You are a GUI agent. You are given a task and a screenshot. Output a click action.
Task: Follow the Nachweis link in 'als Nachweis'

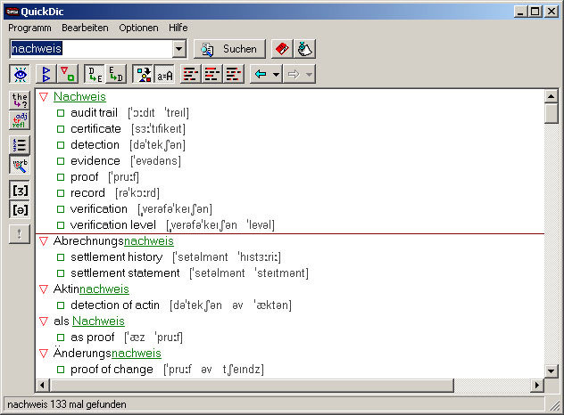click(x=98, y=321)
